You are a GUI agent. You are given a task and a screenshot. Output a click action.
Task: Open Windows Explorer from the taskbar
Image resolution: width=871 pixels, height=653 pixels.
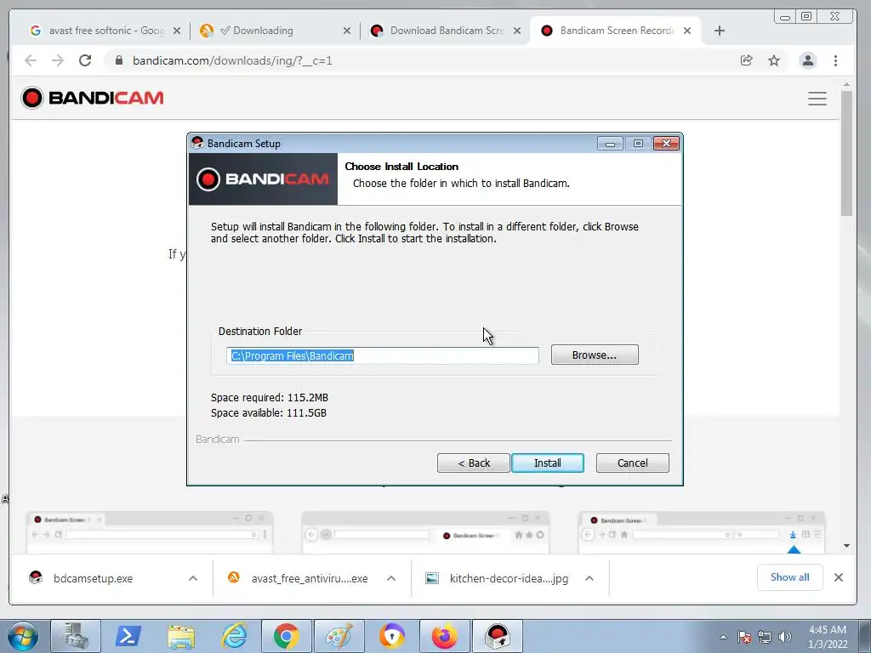[x=181, y=636]
